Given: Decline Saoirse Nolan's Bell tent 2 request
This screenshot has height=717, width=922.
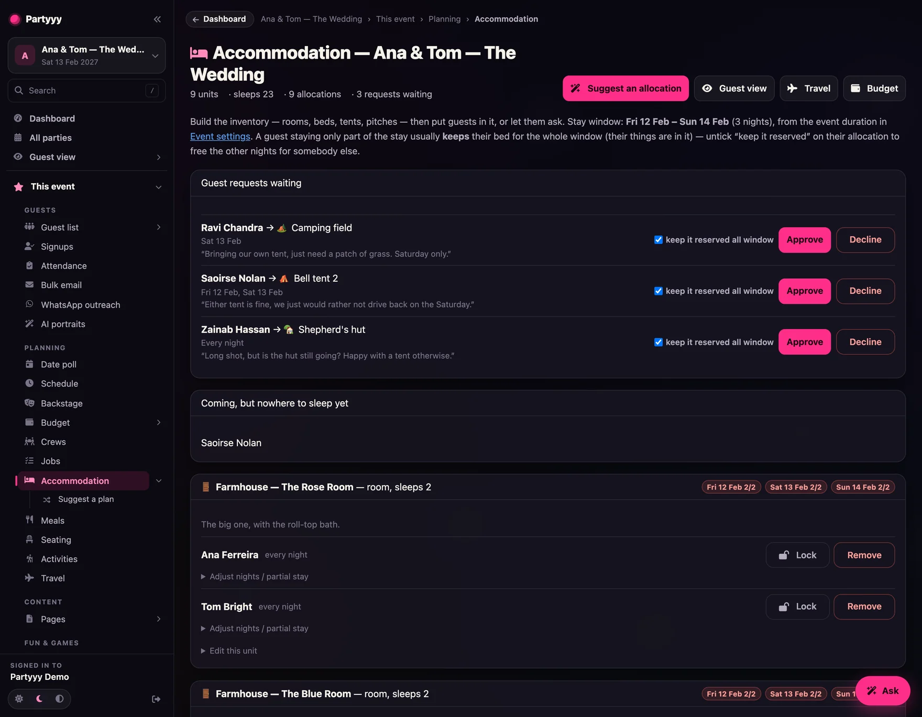Looking at the screenshot, I should (865, 291).
